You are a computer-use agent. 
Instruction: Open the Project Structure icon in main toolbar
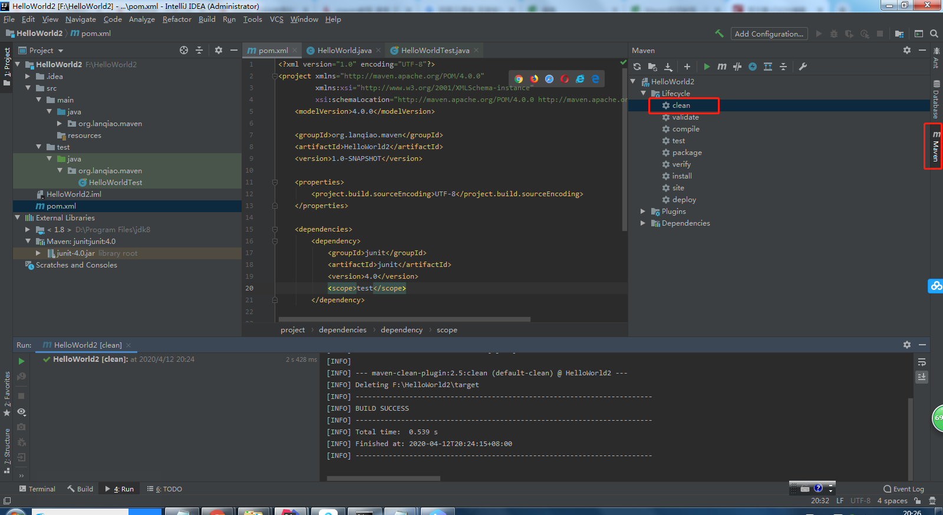point(899,34)
